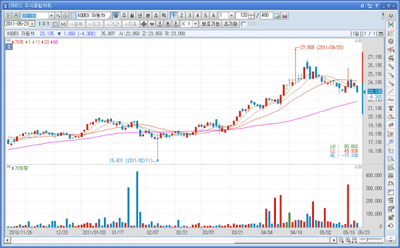400x248 pixels.
Task: Click the magnifier clock icon in right sidebar
Action: pos(391,142)
